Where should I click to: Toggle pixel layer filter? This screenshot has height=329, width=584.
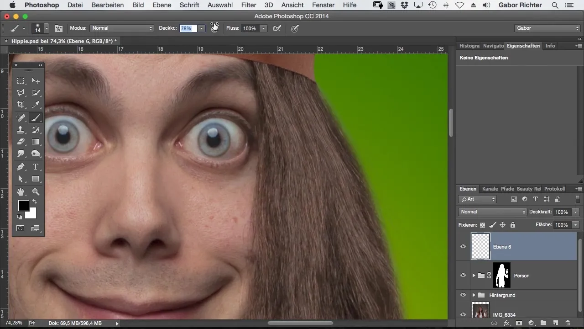click(514, 199)
